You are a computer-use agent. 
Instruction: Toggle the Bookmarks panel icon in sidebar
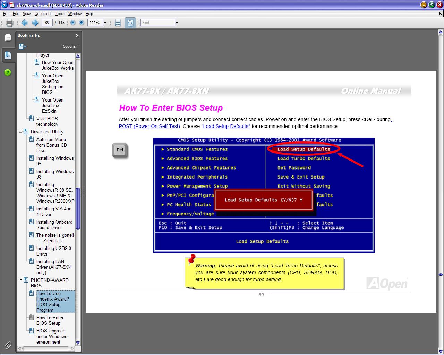[x=8, y=55]
